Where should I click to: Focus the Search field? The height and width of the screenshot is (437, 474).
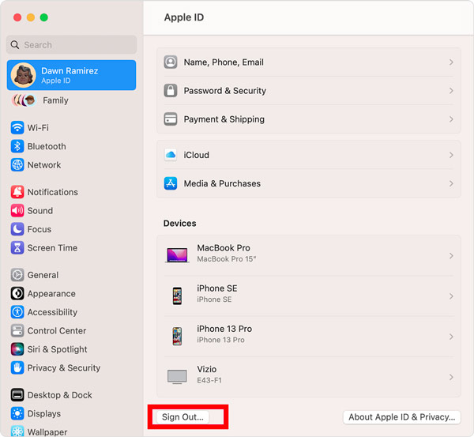[x=71, y=45]
